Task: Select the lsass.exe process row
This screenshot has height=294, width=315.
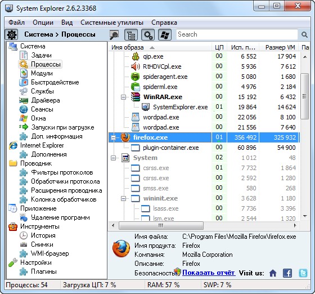Action: click(204, 208)
